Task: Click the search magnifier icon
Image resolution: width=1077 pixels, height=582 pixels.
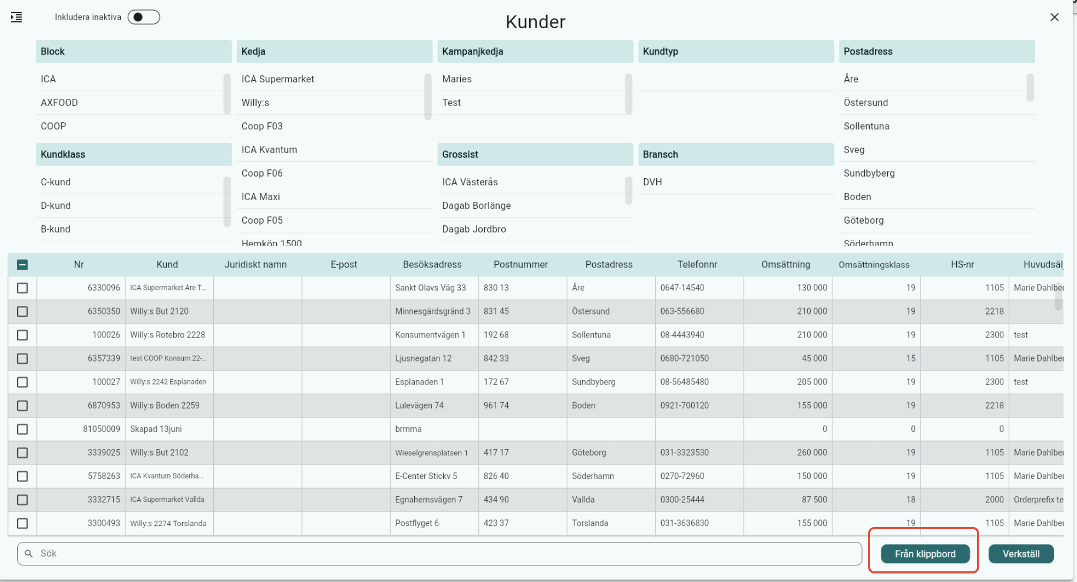Action: [x=29, y=554]
